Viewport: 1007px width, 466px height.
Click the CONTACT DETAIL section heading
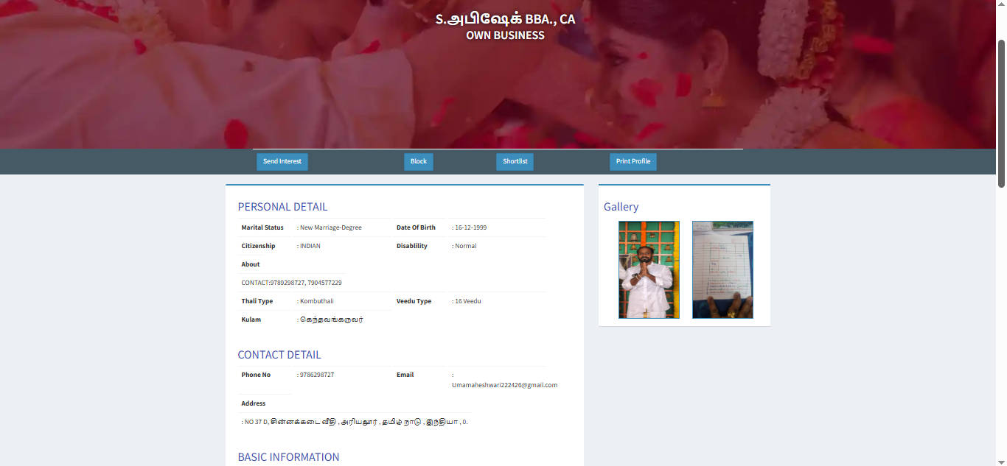[279, 355]
